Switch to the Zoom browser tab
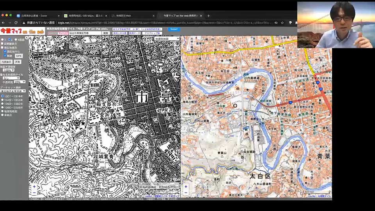 pyautogui.click(x=38, y=16)
